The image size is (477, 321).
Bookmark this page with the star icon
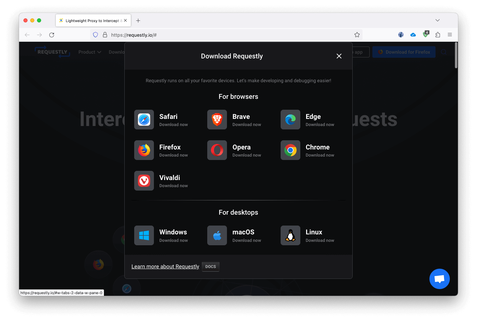[357, 35]
